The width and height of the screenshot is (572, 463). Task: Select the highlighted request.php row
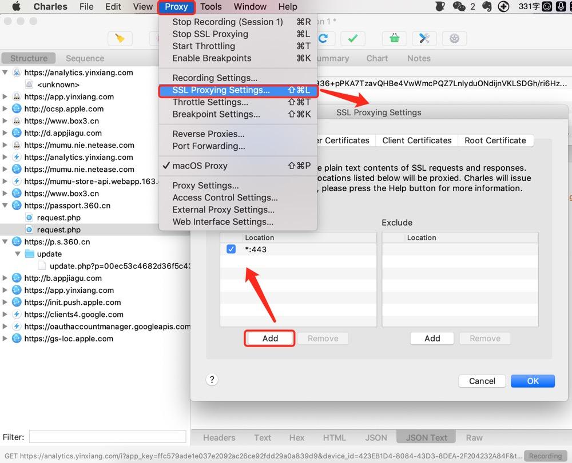coord(95,230)
